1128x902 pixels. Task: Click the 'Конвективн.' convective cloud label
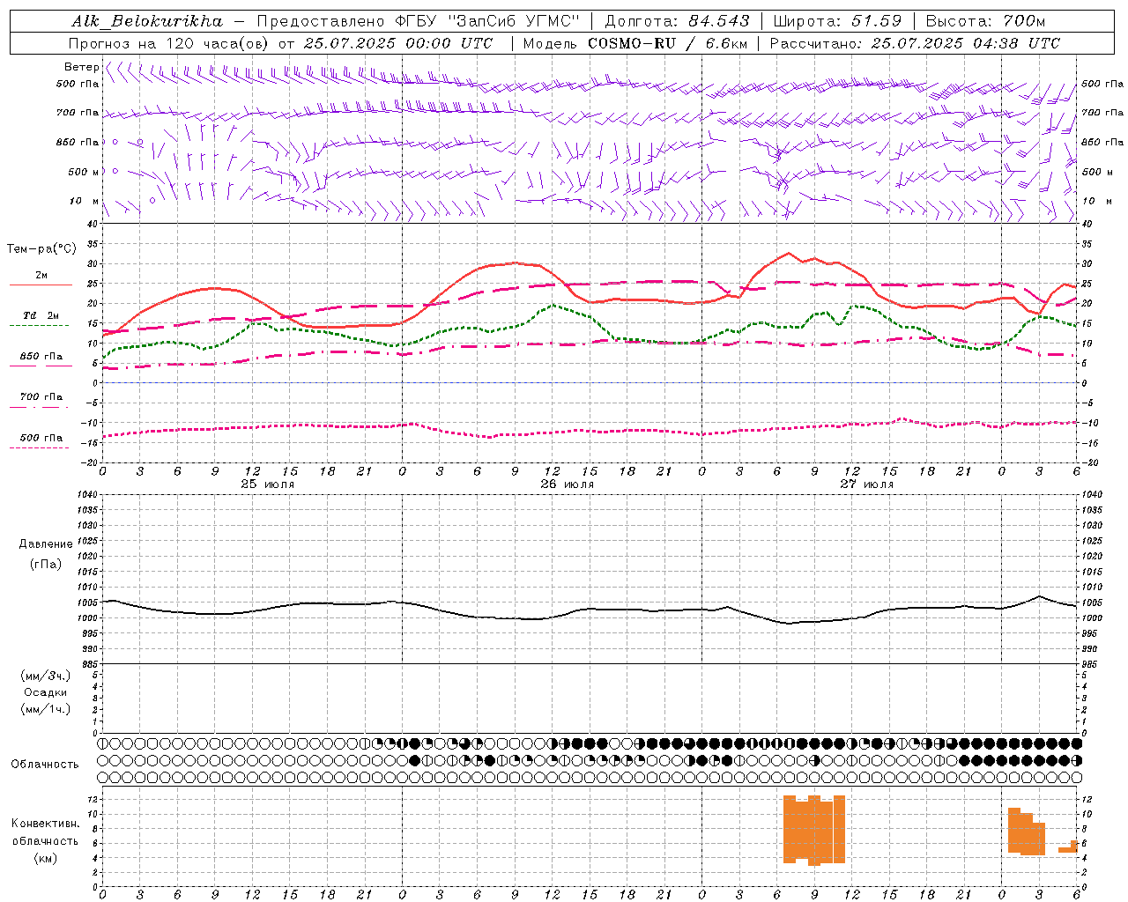tap(46, 824)
